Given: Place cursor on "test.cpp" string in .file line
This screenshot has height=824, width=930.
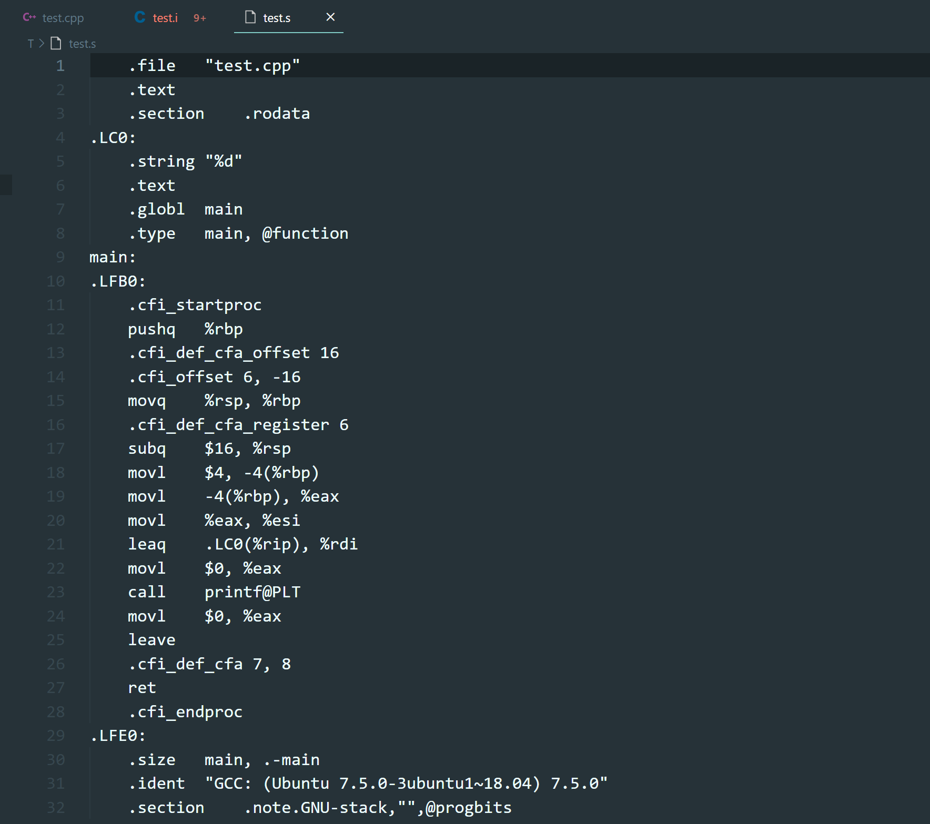Looking at the screenshot, I should click(252, 66).
